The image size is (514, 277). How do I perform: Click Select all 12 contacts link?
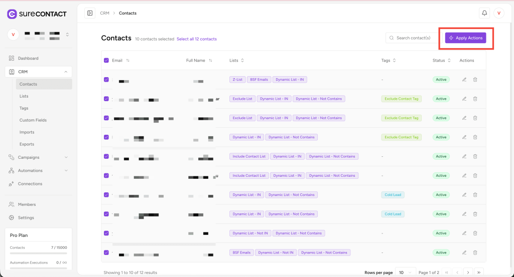[197, 39]
